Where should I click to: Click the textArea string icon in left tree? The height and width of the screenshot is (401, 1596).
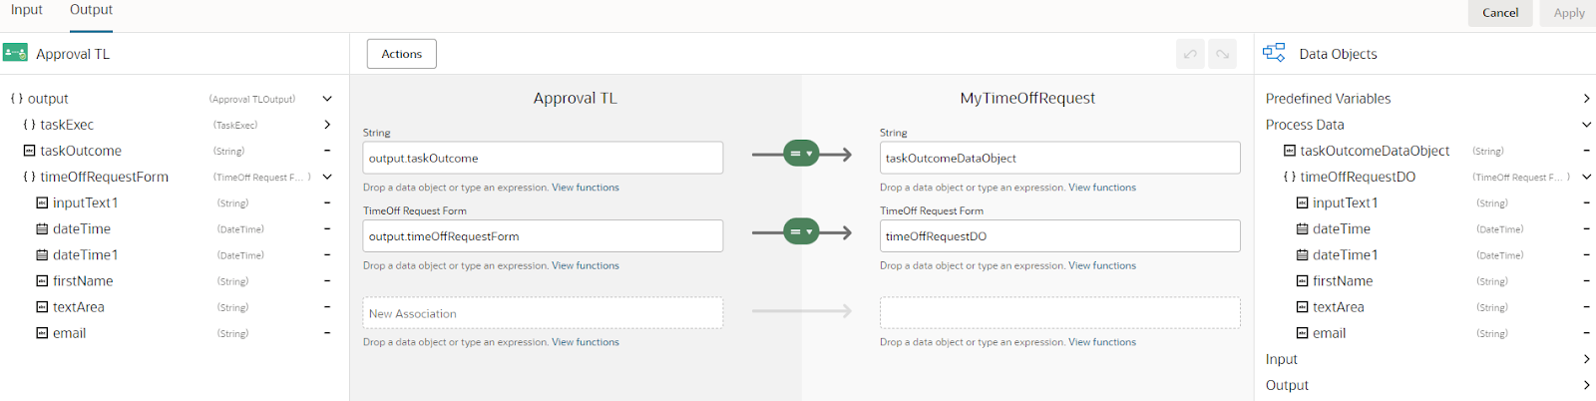pyautogui.click(x=42, y=307)
